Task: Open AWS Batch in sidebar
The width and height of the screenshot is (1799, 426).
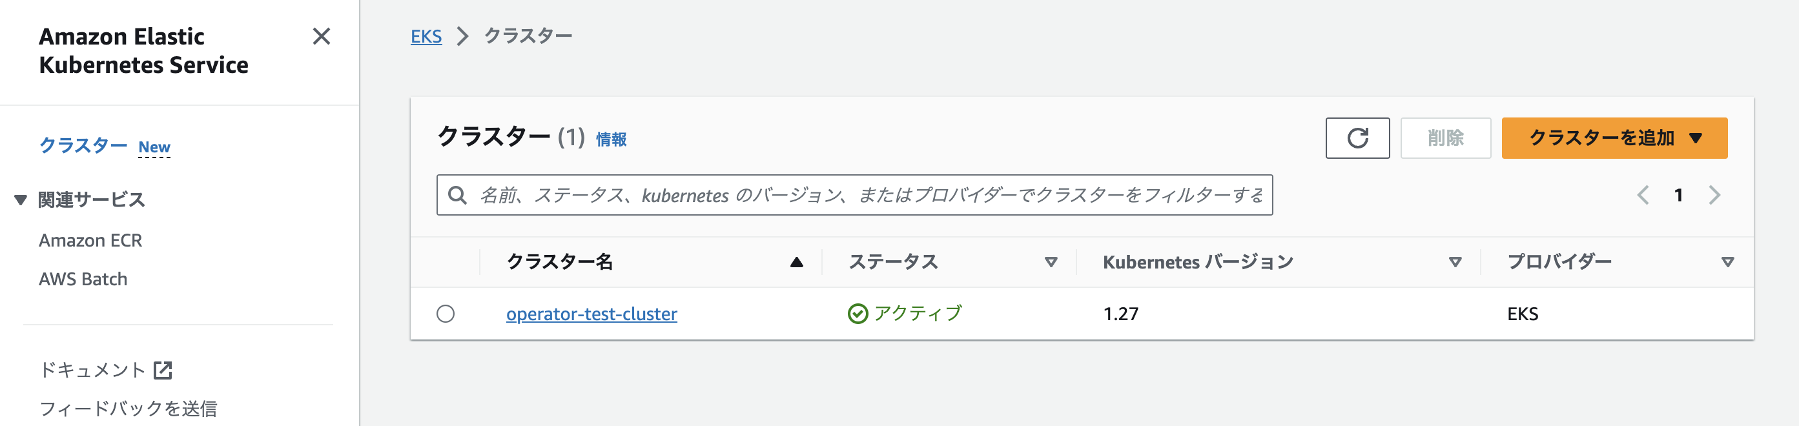Action: pyautogui.click(x=83, y=279)
